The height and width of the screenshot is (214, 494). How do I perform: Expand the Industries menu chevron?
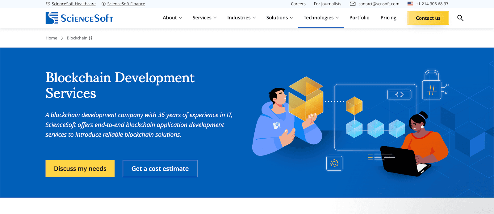(x=254, y=18)
